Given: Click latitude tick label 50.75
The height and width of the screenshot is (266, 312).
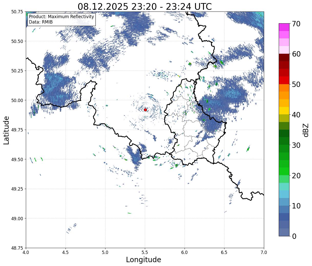Looking at the screenshot, I should click(x=17, y=12).
